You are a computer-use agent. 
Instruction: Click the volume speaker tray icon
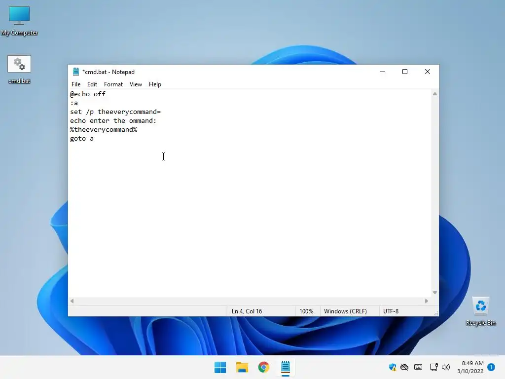[x=446, y=367]
